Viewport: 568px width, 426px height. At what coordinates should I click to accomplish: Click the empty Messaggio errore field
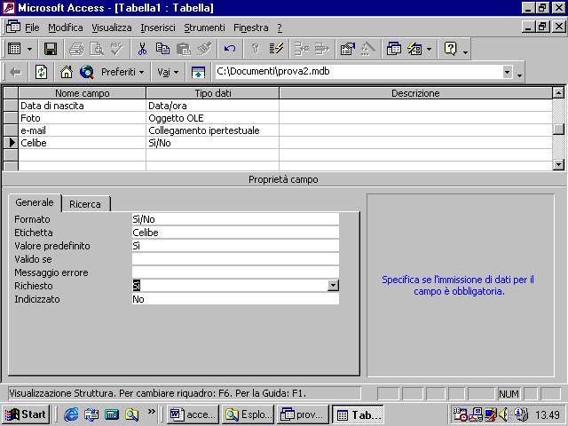point(235,272)
